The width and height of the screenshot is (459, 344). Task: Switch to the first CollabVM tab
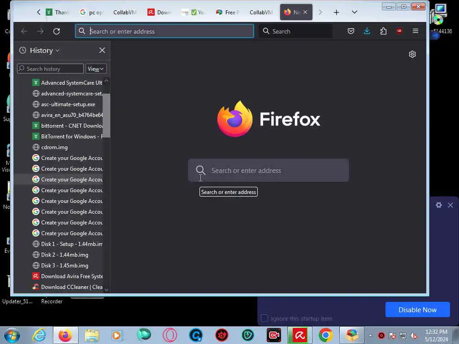[x=125, y=12]
